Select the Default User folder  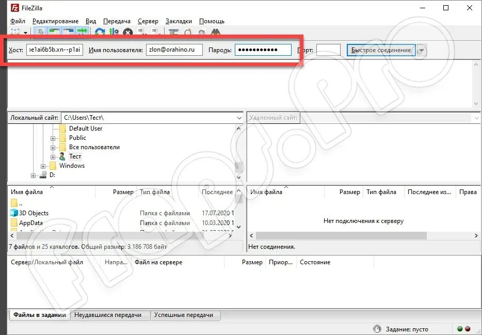point(86,129)
